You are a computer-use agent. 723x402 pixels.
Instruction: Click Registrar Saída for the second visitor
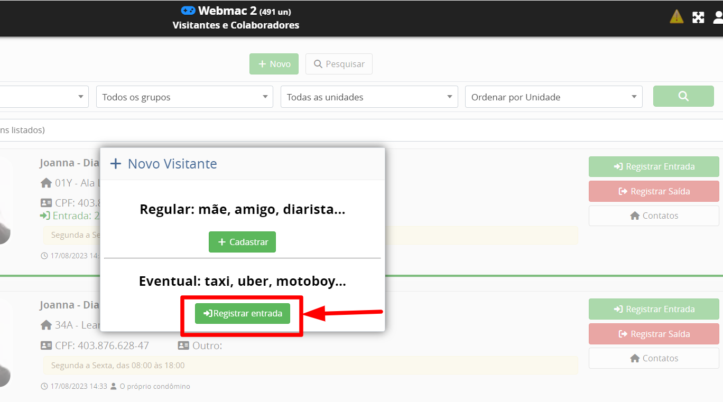(x=654, y=334)
